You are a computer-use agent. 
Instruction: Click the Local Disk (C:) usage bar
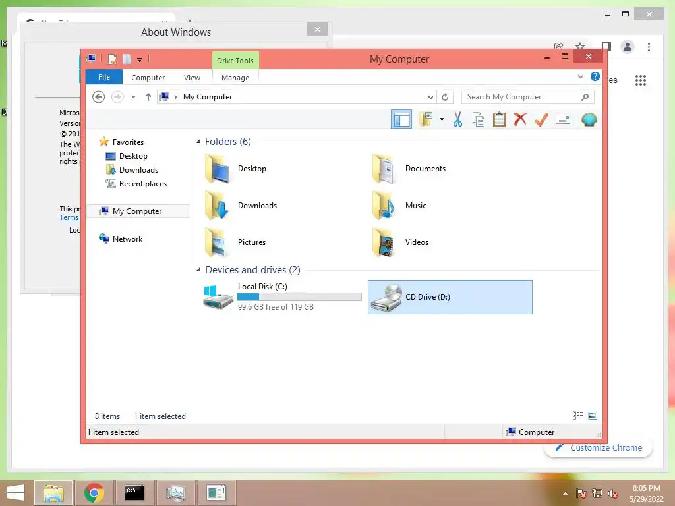click(300, 296)
